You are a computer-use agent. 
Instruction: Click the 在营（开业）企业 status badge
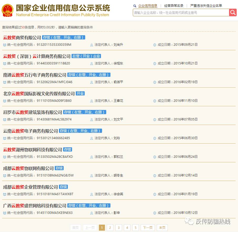tap(86, 56)
